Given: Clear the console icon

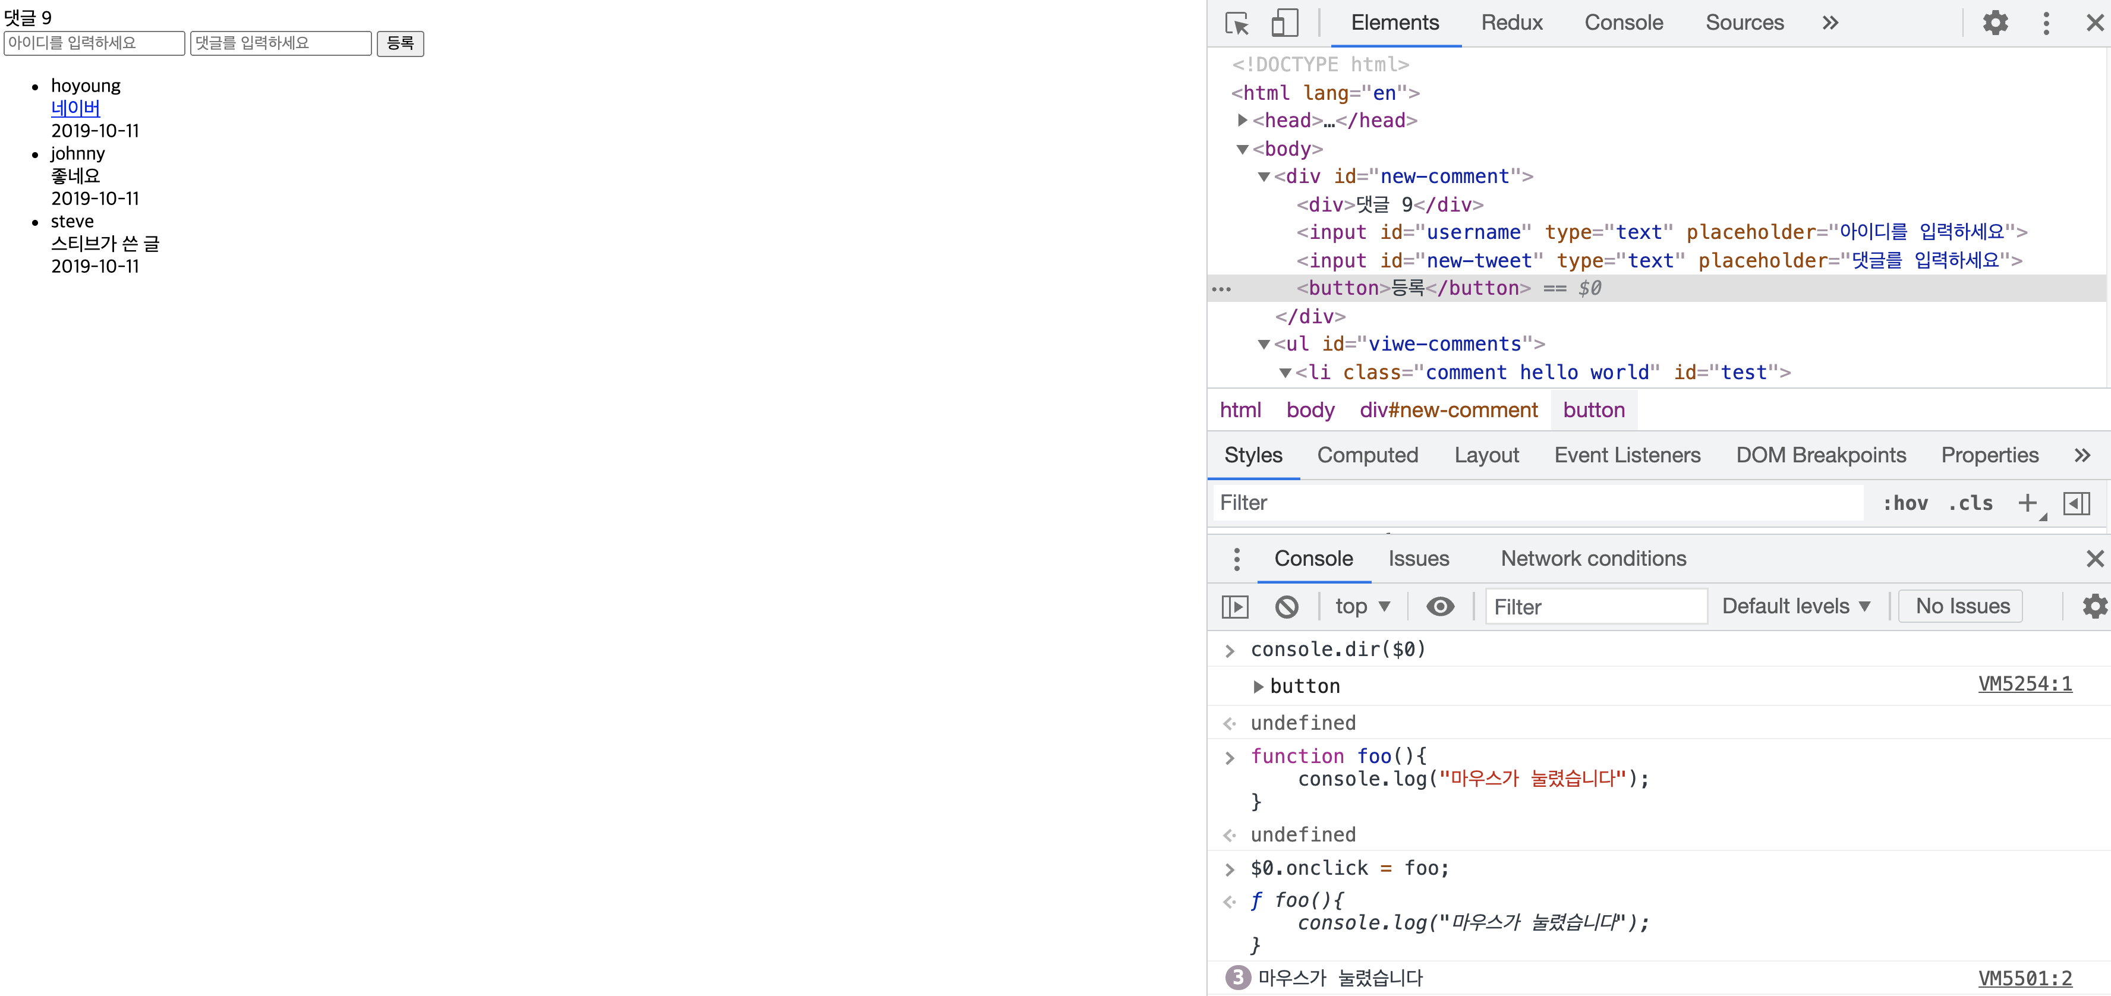Looking at the screenshot, I should [1287, 607].
